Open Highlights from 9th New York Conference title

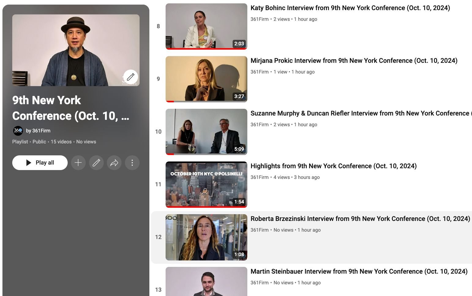(334, 166)
